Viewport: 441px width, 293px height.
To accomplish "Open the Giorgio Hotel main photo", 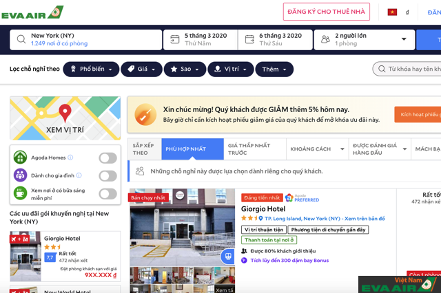I will click(182, 228).
